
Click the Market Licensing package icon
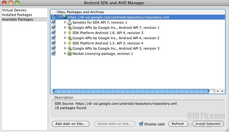(70, 54)
